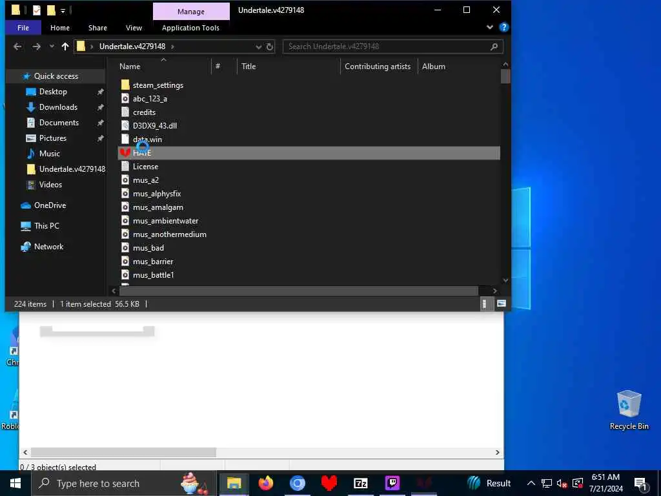The width and height of the screenshot is (661, 496).
Task: Select OneDrive in navigation pane
Action: coord(50,205)
